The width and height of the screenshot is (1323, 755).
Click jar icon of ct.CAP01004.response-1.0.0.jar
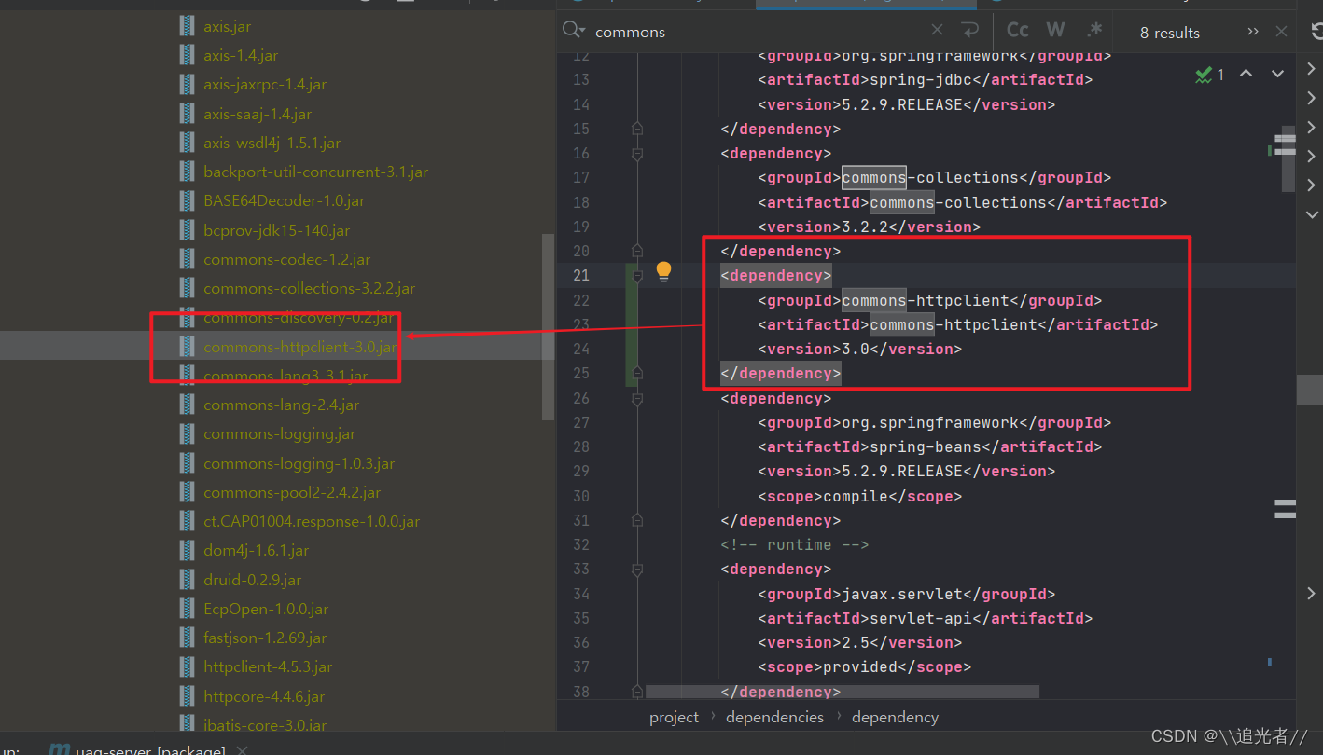tap(188, 521)
